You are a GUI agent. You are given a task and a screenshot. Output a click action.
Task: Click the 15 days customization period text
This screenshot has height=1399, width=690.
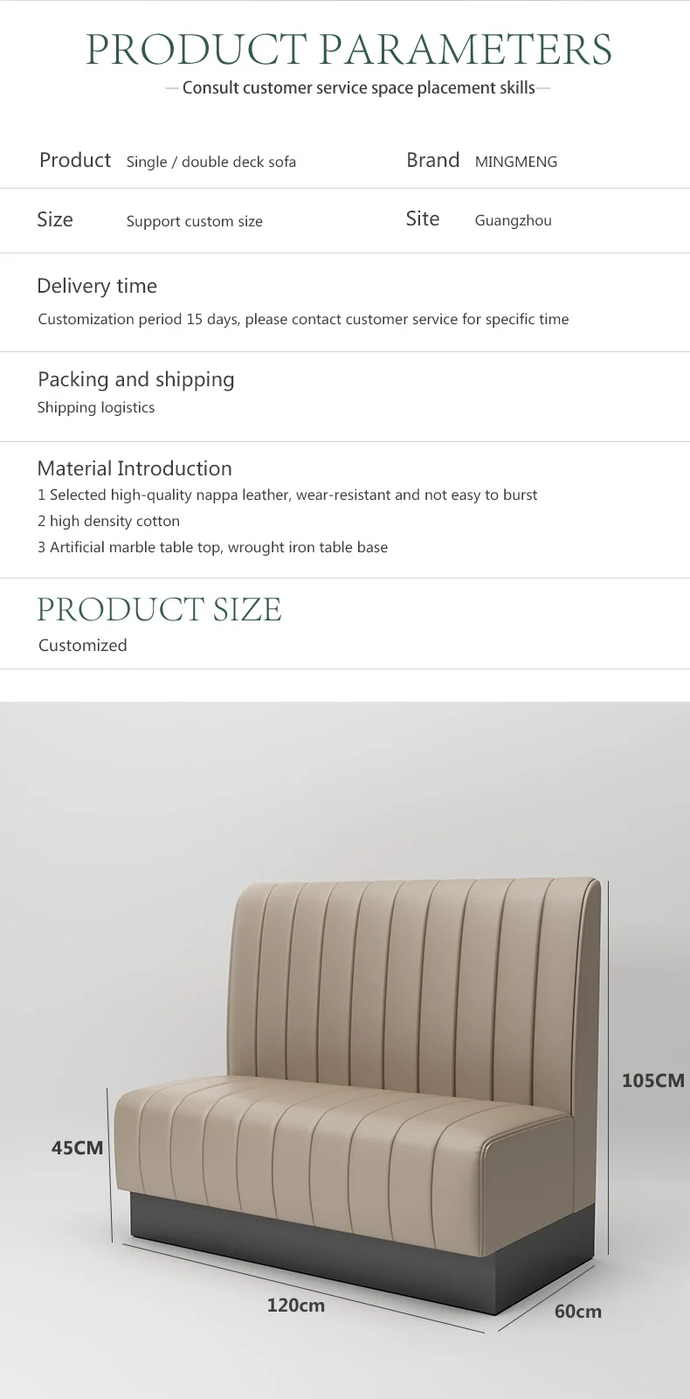[x=303, y=319]
